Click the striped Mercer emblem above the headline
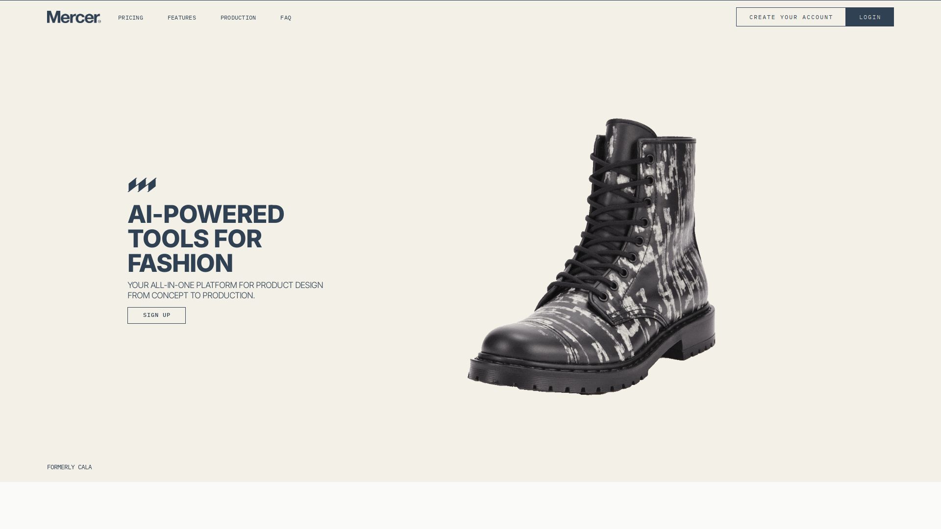 click(x=142, y=185)
